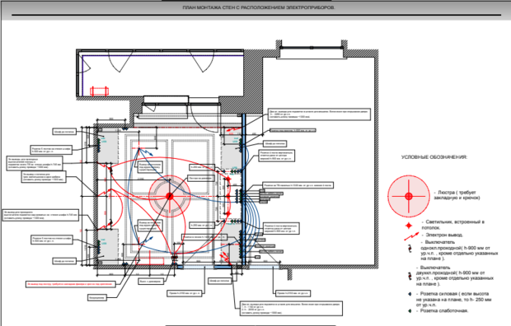
Task: Select the recessed ceiling light legend icon
Action: point(409,226)
